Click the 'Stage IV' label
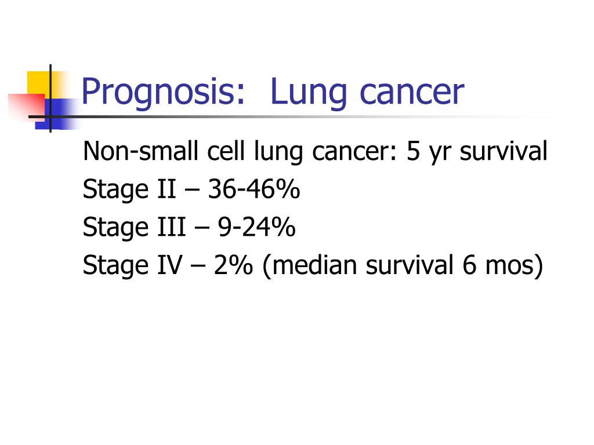594x445 pixels. 133,264
